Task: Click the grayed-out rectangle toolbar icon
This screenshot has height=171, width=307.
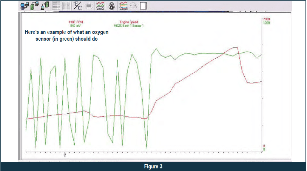Action: click(x=89, y=5)
